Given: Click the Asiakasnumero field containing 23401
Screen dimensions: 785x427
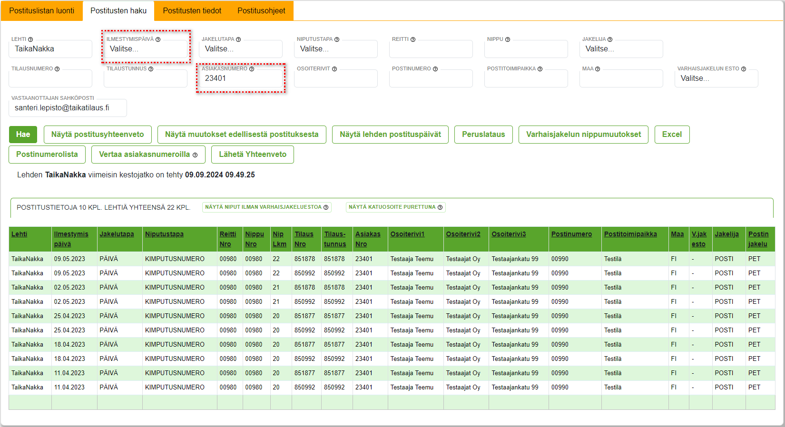Looking at the screenshot, I should coord(241,78).
